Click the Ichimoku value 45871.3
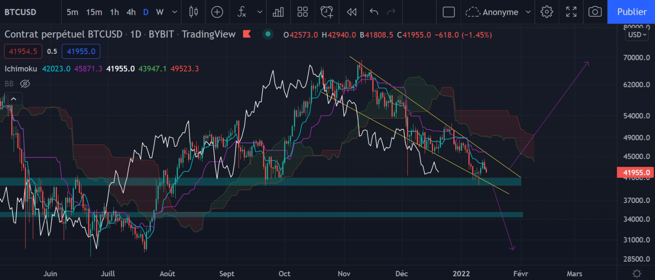Image resolution: width=655 pixels, height=280 pixels. coord(88,69)
